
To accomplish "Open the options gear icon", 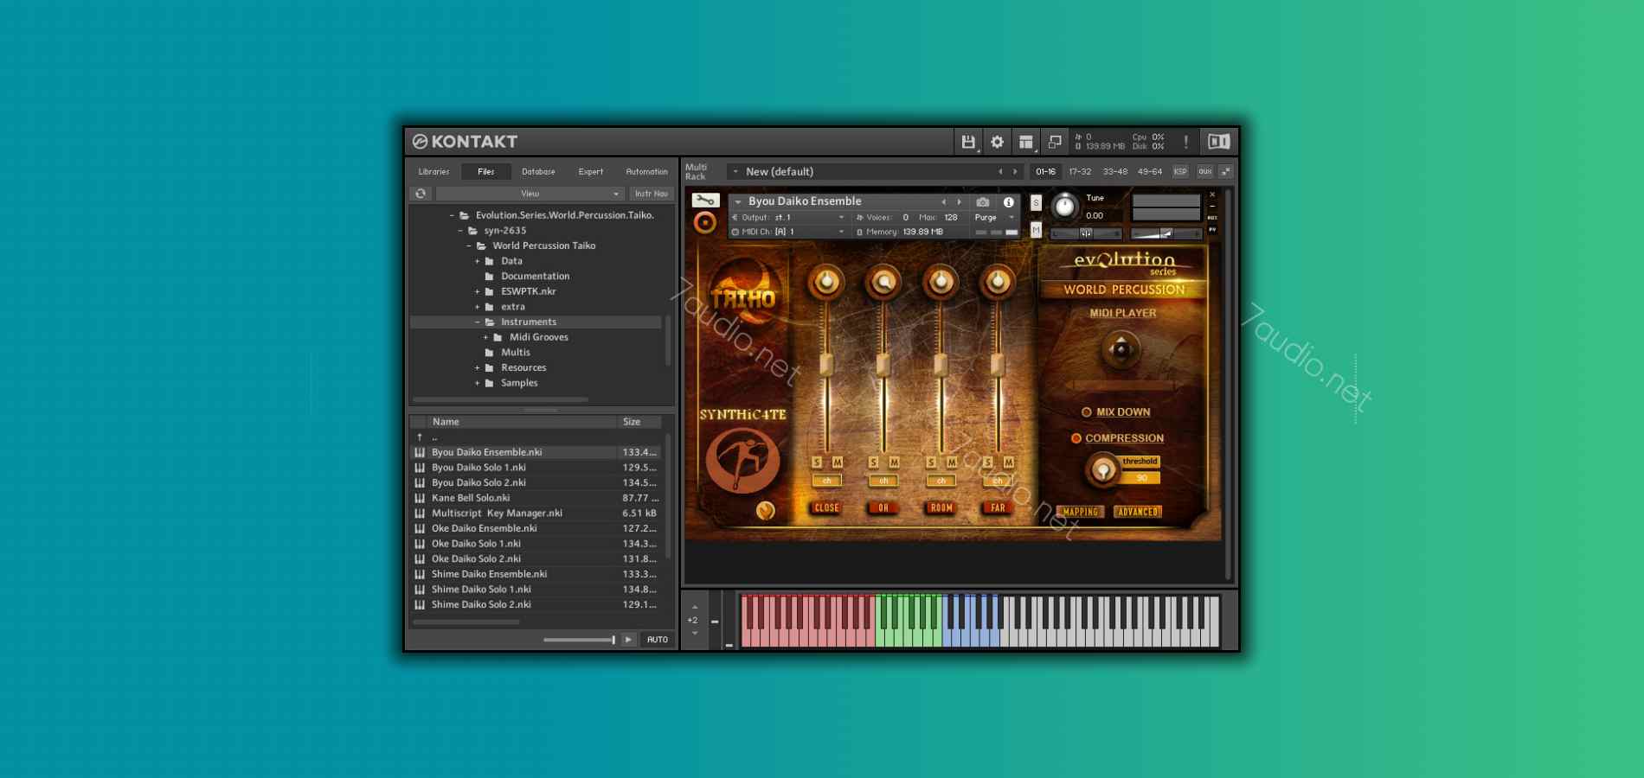I will [x=997, y=142].
